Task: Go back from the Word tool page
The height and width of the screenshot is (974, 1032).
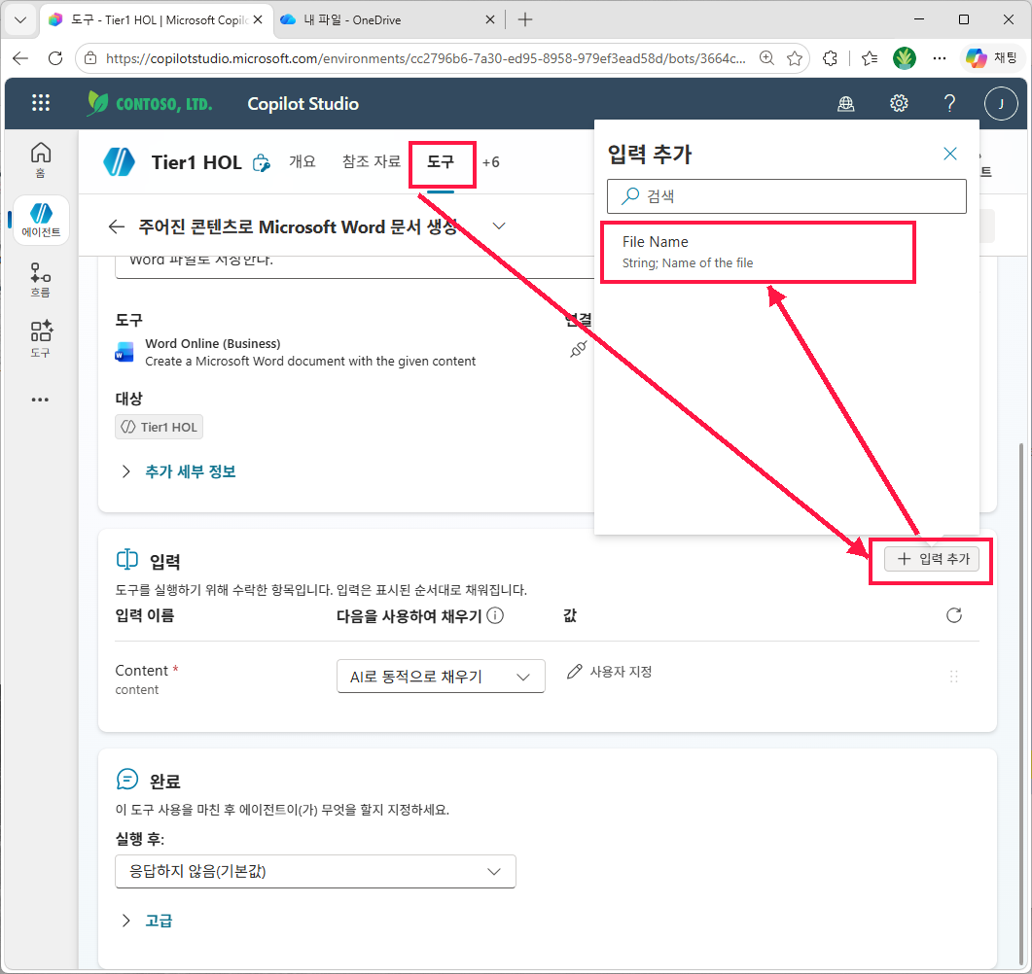Action: tap(117, 226)
